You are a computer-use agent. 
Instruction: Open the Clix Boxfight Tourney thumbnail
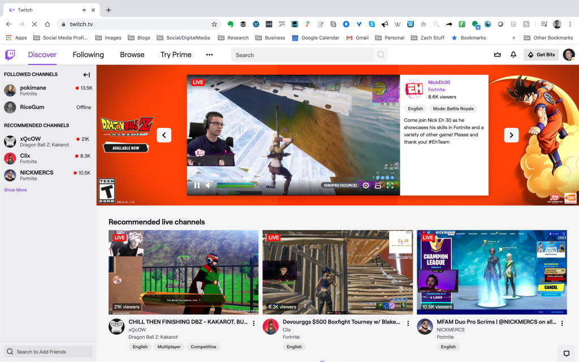[338, 272]
